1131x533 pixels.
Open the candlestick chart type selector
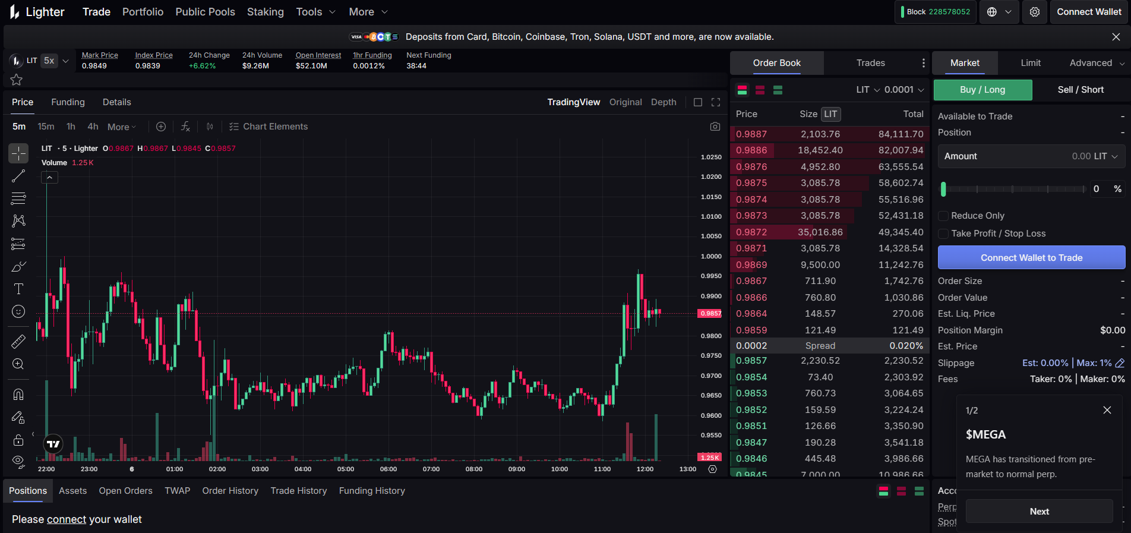pyautogui.click(x=210, y=127)
